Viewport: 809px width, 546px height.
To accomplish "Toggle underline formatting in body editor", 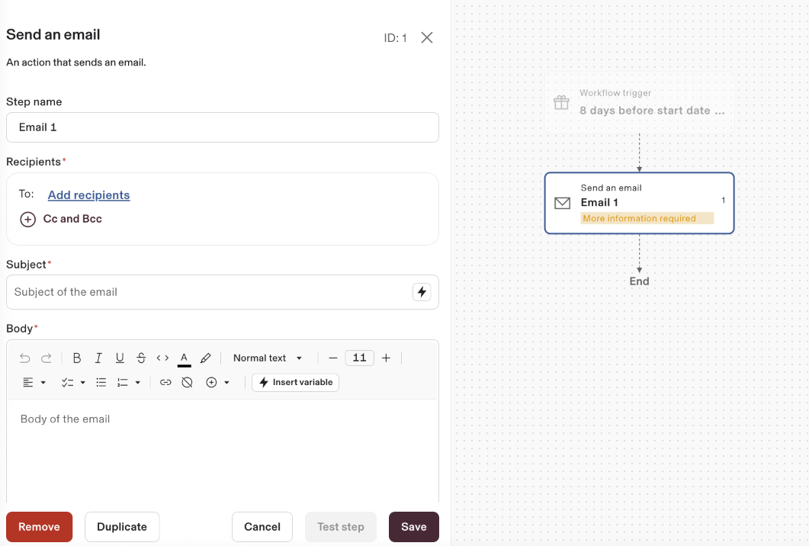I will (x=120, y=358).
